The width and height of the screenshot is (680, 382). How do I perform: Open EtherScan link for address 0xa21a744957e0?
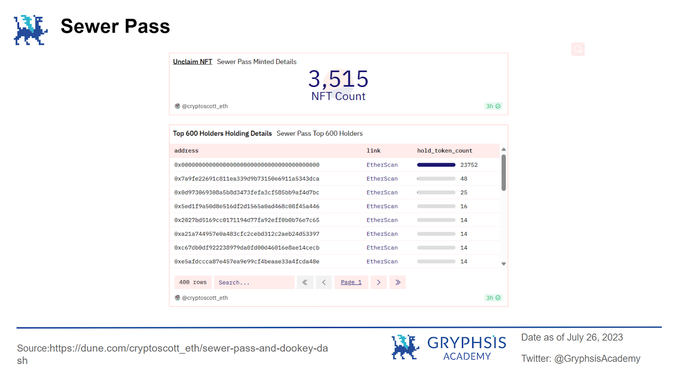[382, 234]
